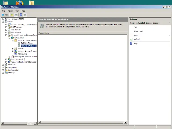The width and height of the screenshot is (172, 129).
Task: Open the blue Help toolbar icon
Action: (x=21, y=15)
